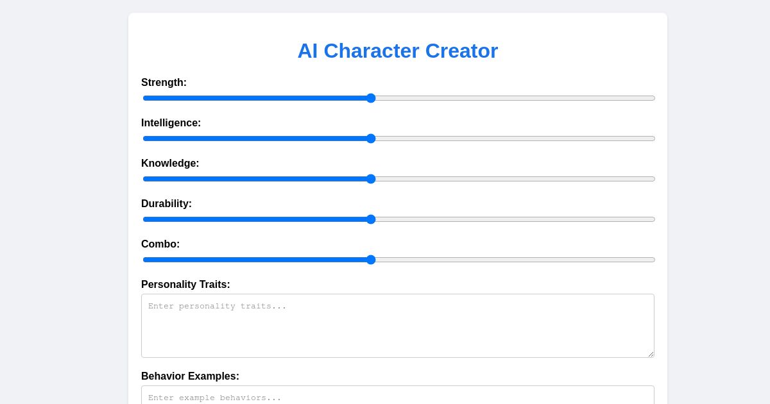
Task: Click the unfilled portion of the Intelligence track
Action: coord(513,139)
